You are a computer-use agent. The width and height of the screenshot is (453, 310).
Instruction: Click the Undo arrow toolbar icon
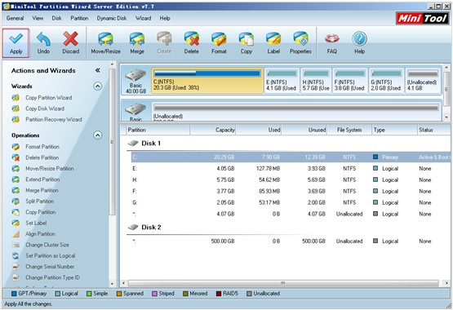pyautogui.click(x=43, y=42)
